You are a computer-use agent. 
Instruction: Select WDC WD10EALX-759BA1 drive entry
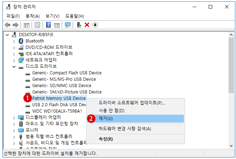coord(57,111)
